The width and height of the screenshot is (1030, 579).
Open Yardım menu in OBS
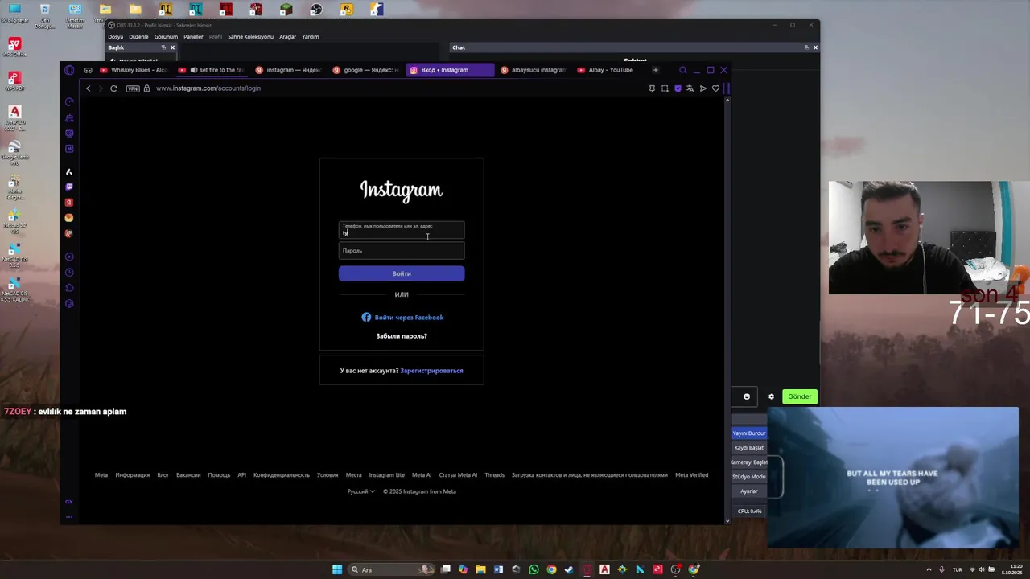click(310, 37)
